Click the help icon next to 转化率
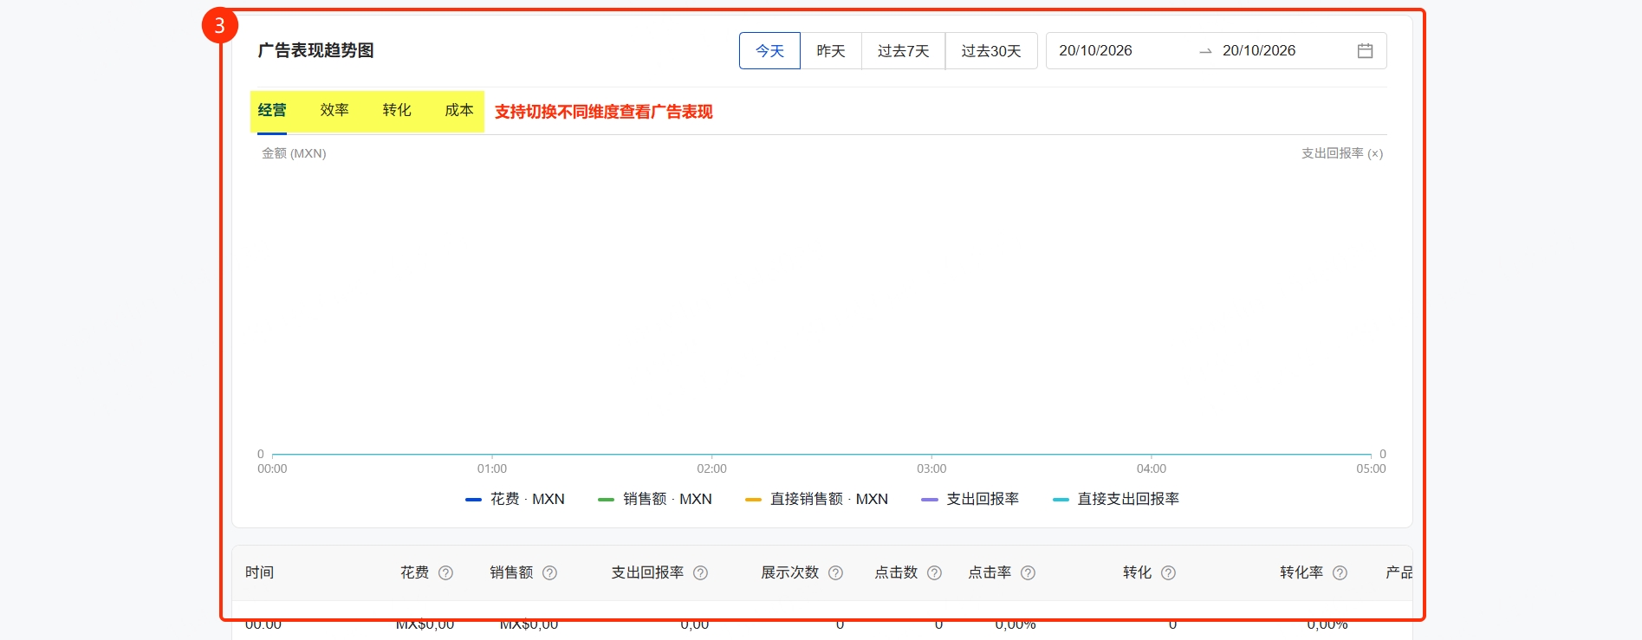The height and width of the screenshot is (640, 1642). (x=1340, y=572)
